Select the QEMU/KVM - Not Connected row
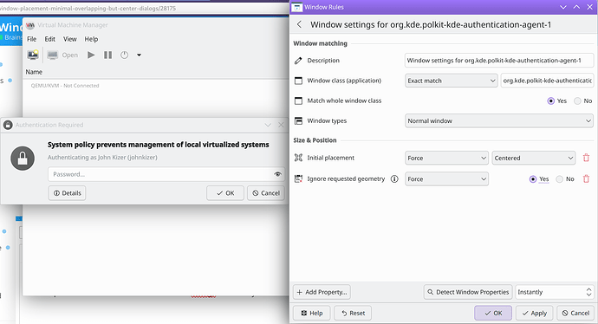This screenshot has width=598, height=324. [65, 86]
